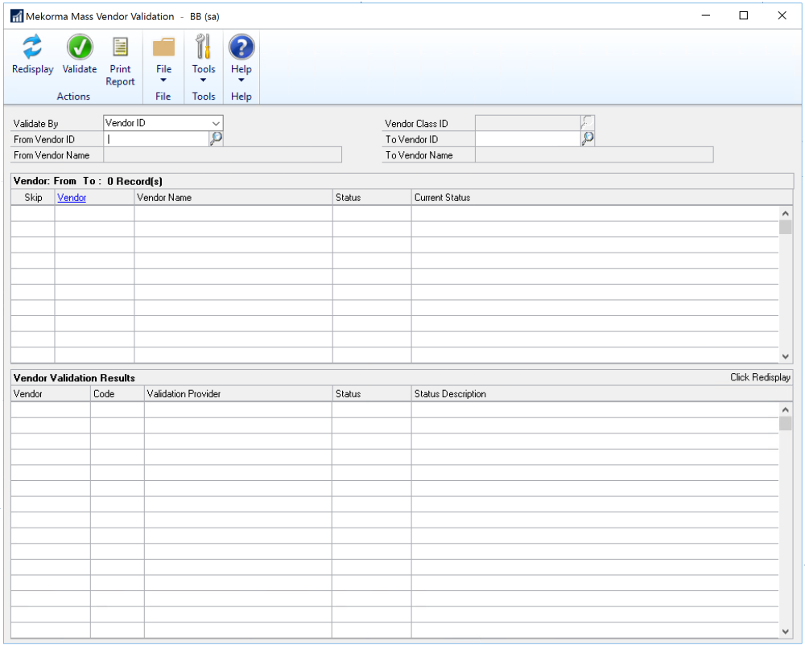This screenshot has height=645, width=805.
Task: Click the From Vendor ID lookup magnifier
Action: tap(216, 138)
